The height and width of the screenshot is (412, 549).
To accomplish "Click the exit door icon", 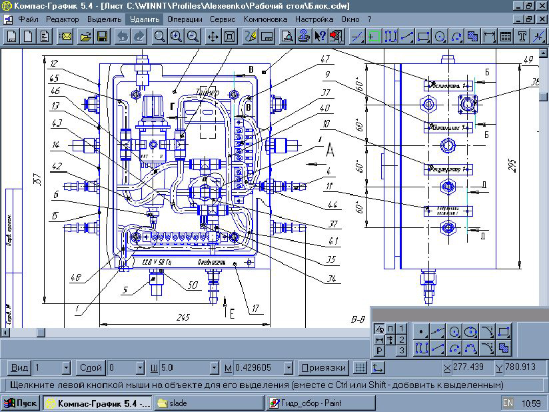I will (336, 37).
